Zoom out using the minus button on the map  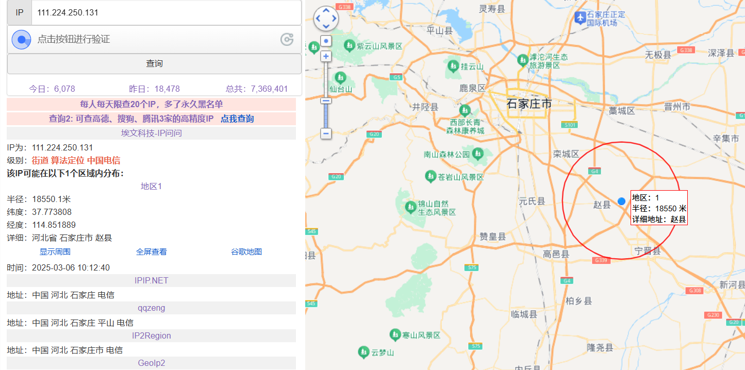(x=326, y=134)
